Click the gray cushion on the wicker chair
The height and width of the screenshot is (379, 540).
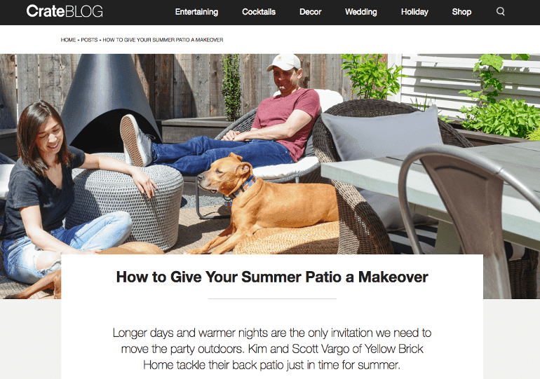382,134
